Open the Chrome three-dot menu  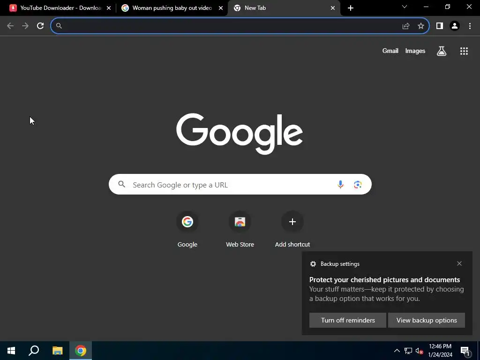tap(470, 26)
